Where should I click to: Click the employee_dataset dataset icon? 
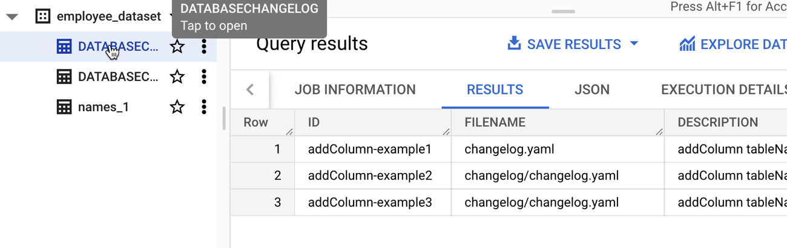tap(42, 16)
